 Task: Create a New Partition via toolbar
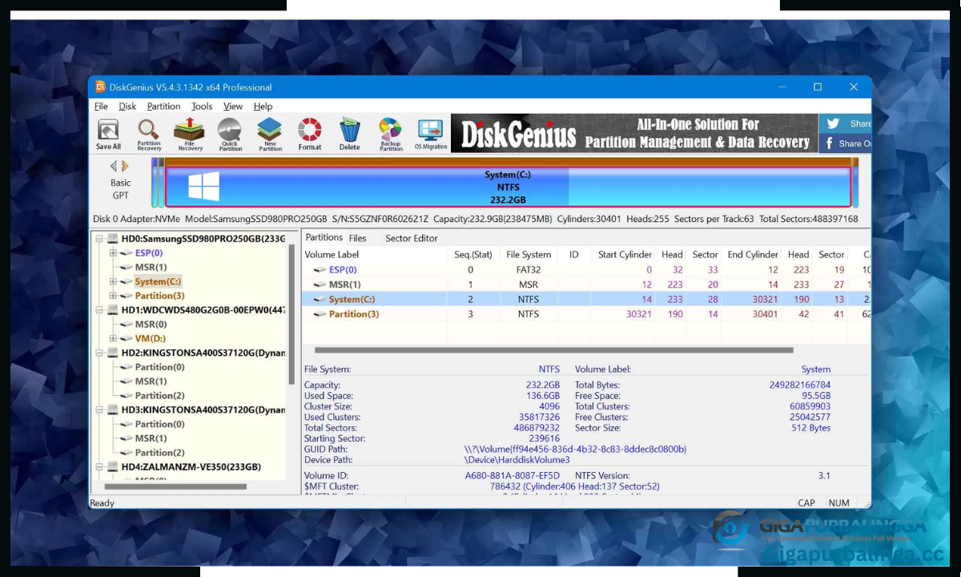click(270, 134)
